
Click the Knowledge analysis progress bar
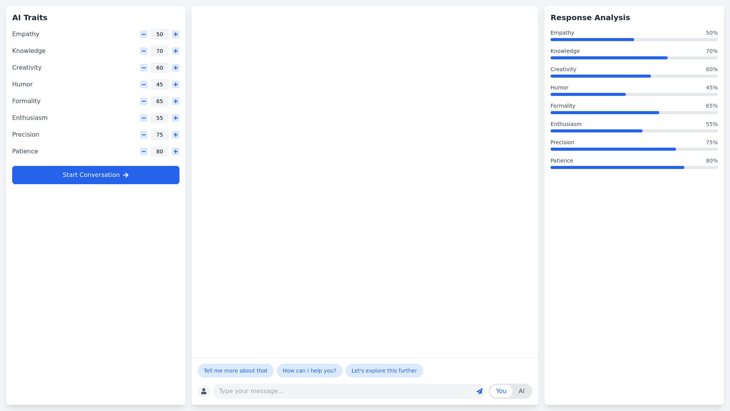(x=634, y=58)
